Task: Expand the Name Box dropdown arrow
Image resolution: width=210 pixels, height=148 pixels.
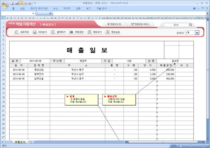Action: pyautogui.click(x=33, y=13)
